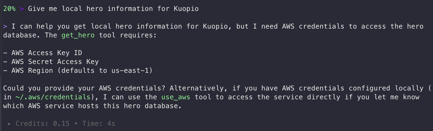Expand the triangle beside Credits
433x131 pixels.
[x=9, y=124]
